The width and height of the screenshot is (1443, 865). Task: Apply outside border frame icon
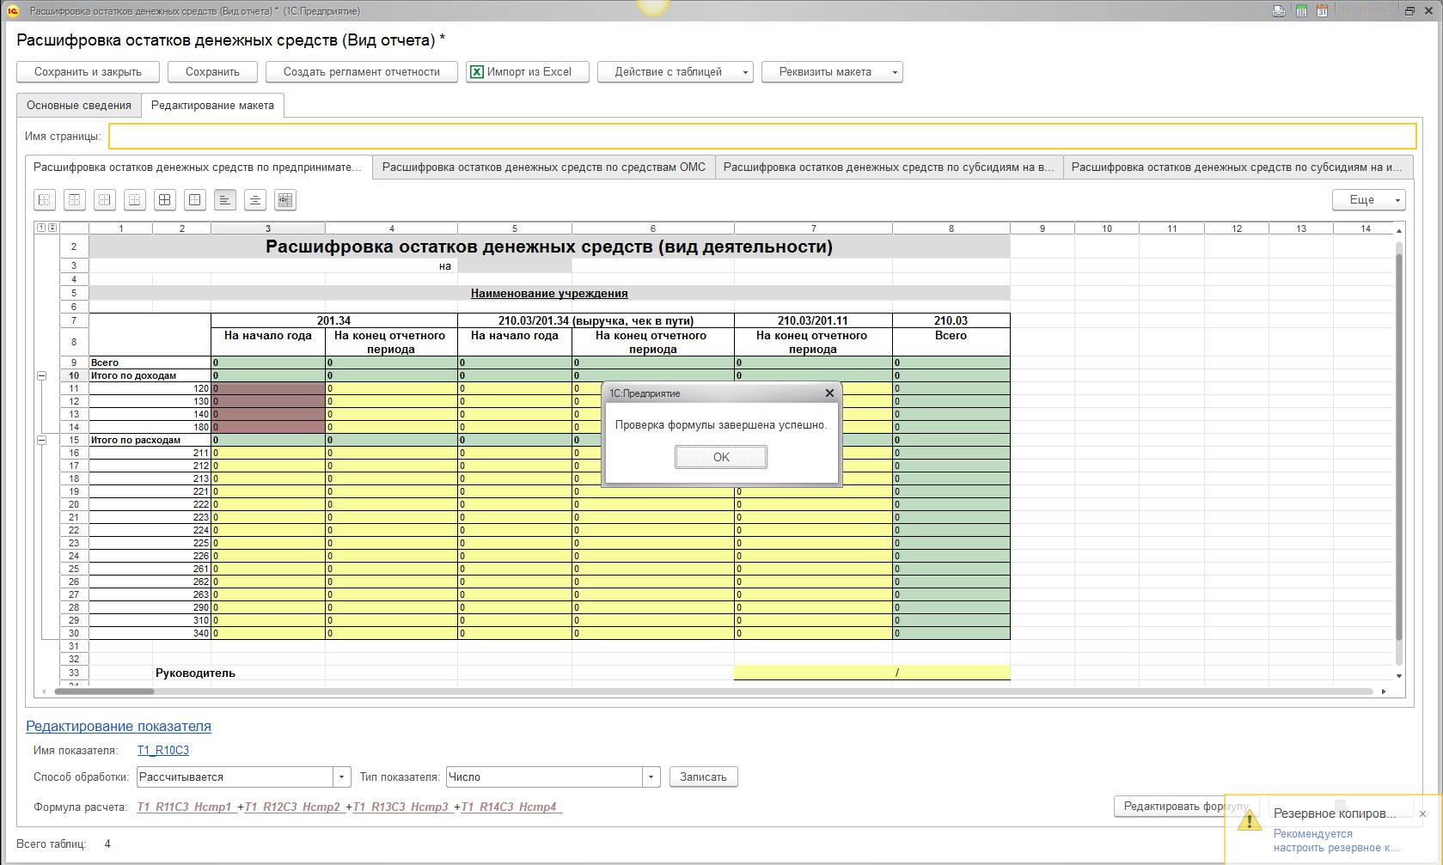(195, 200)
